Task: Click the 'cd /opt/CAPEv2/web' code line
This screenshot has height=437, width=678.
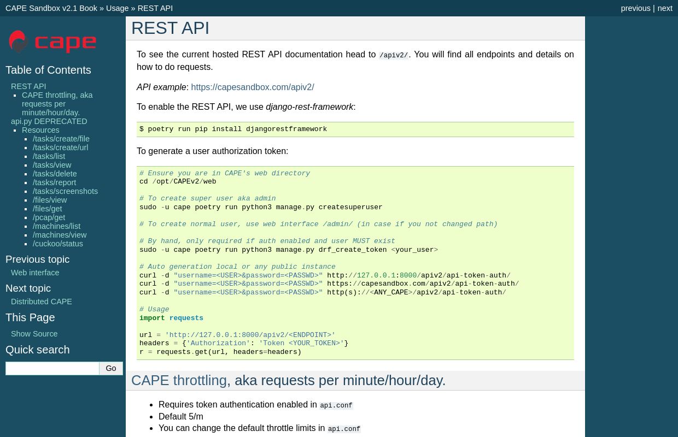Action: [x=178, y=182]
